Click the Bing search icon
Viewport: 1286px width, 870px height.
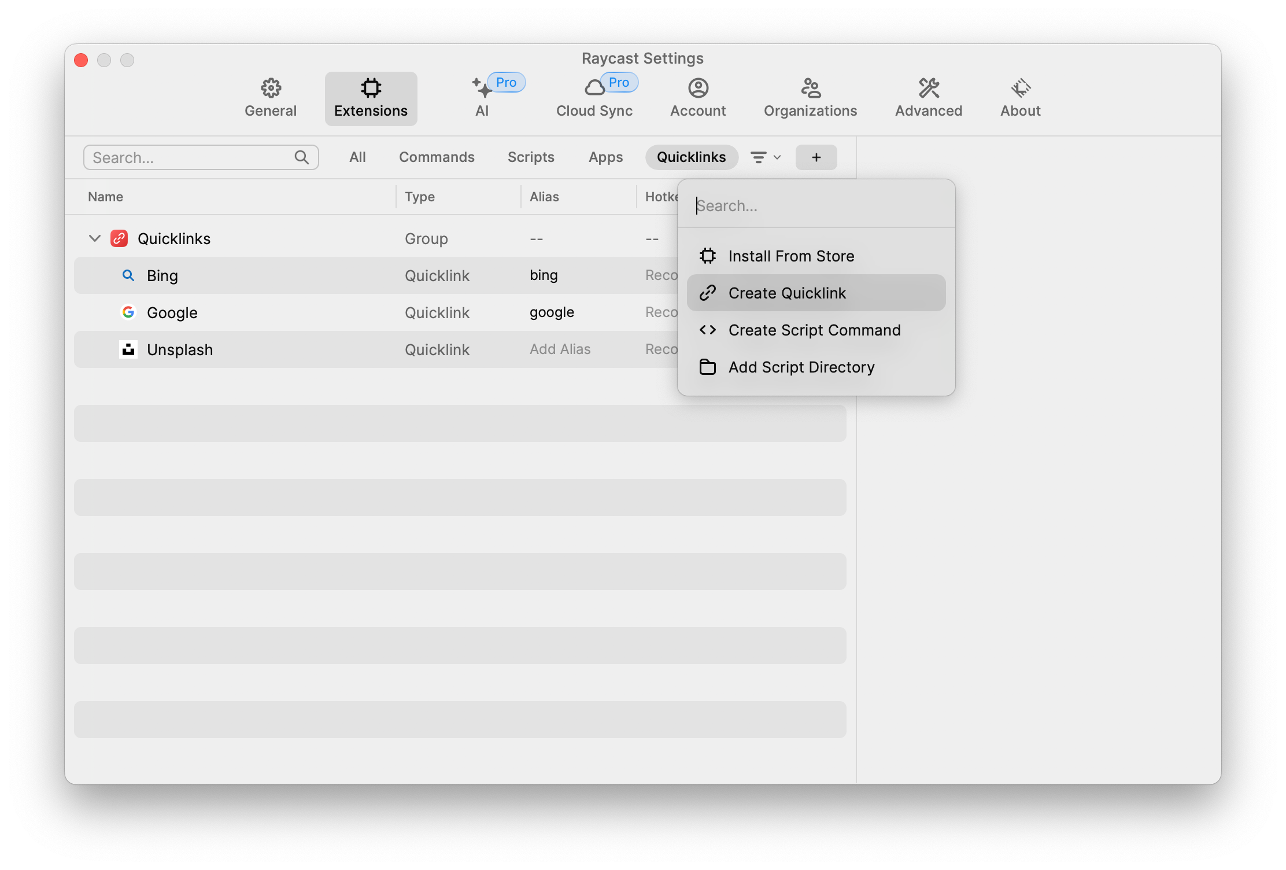128,275
